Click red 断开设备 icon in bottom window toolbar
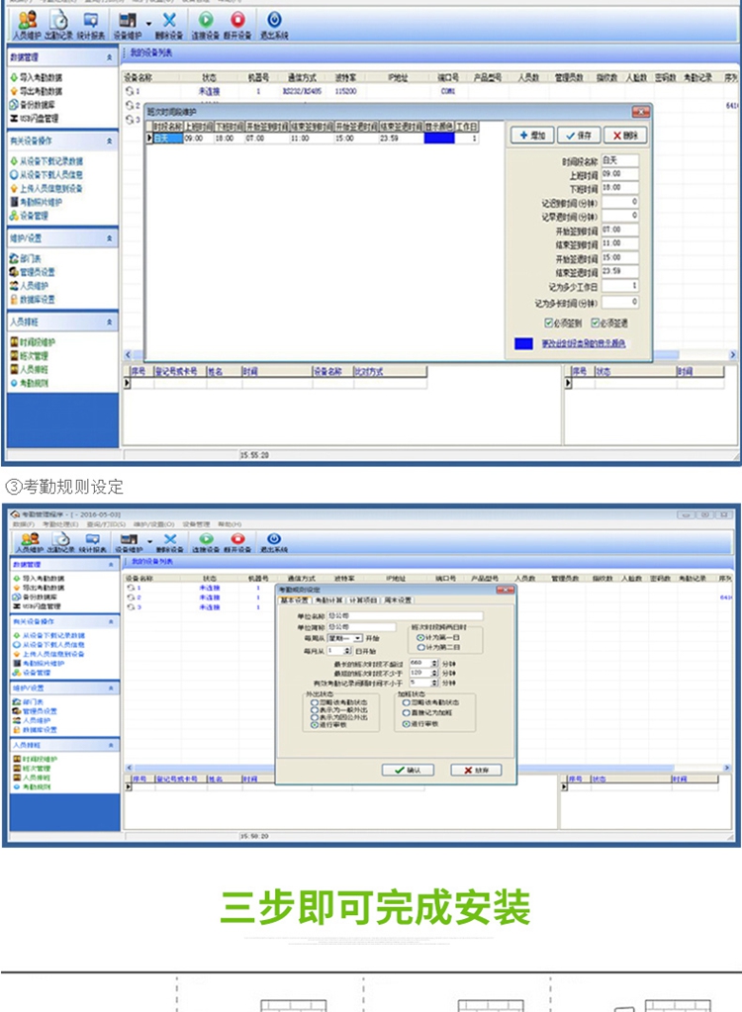Viewport: 742px width, 1012px height. coord(236,539)
